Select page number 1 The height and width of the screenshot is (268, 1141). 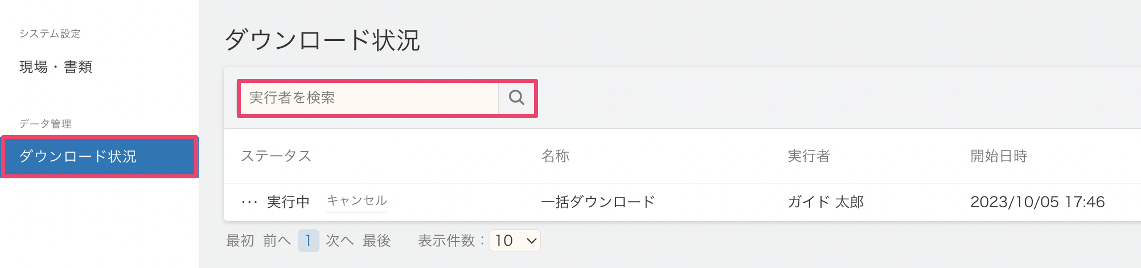[x=308, y=241]
